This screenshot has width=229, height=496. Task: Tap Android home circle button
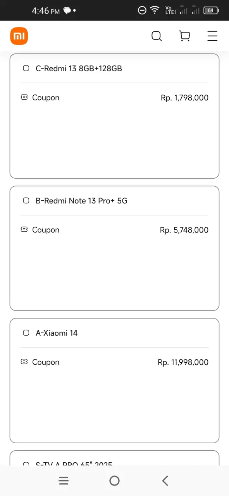click(x=114, y=481)
